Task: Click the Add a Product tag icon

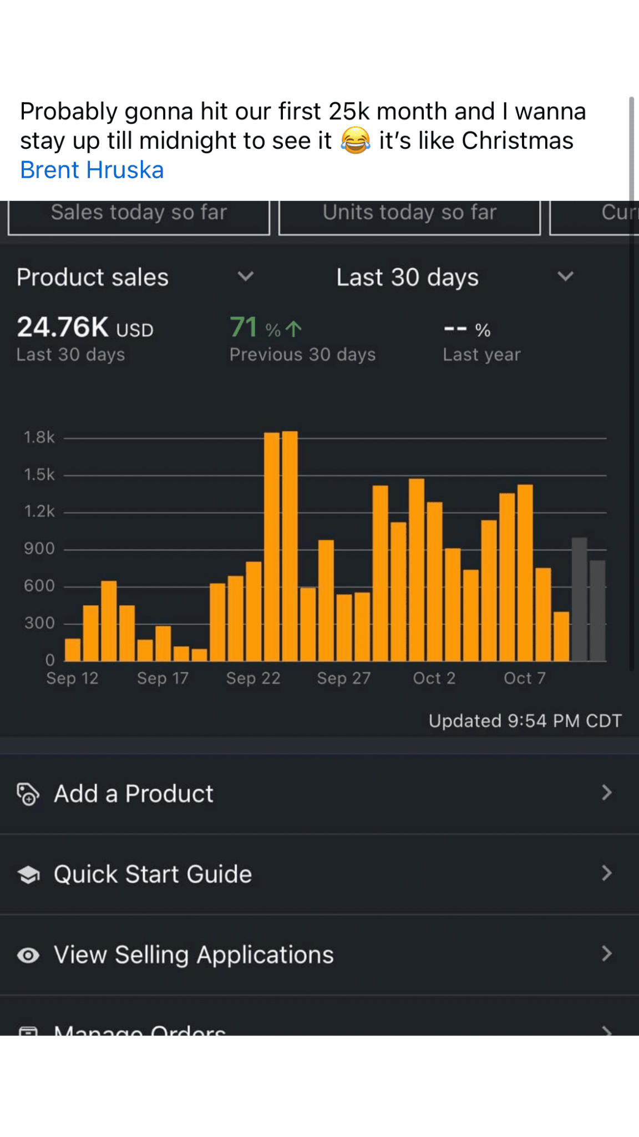Action: [x=28, y=794]
